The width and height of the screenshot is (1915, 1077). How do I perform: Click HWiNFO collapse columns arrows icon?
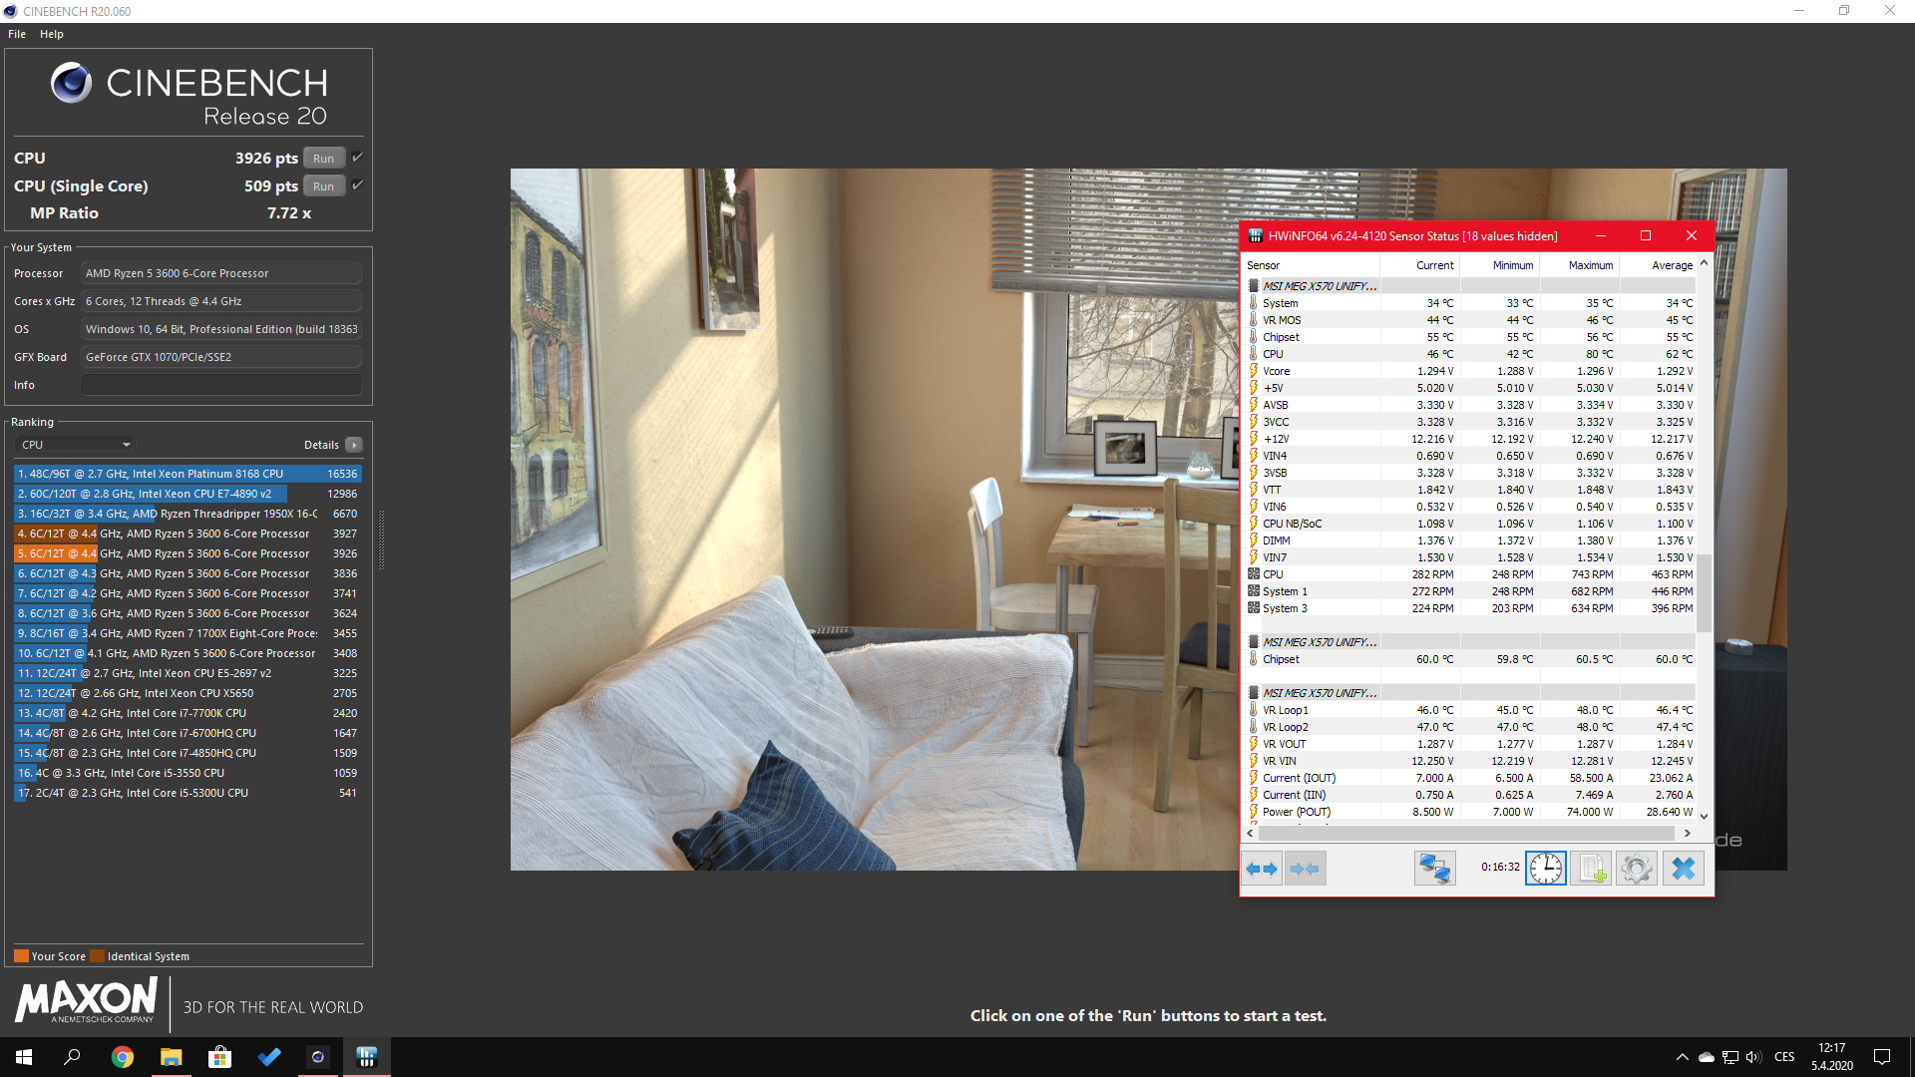click(1305, 869)
